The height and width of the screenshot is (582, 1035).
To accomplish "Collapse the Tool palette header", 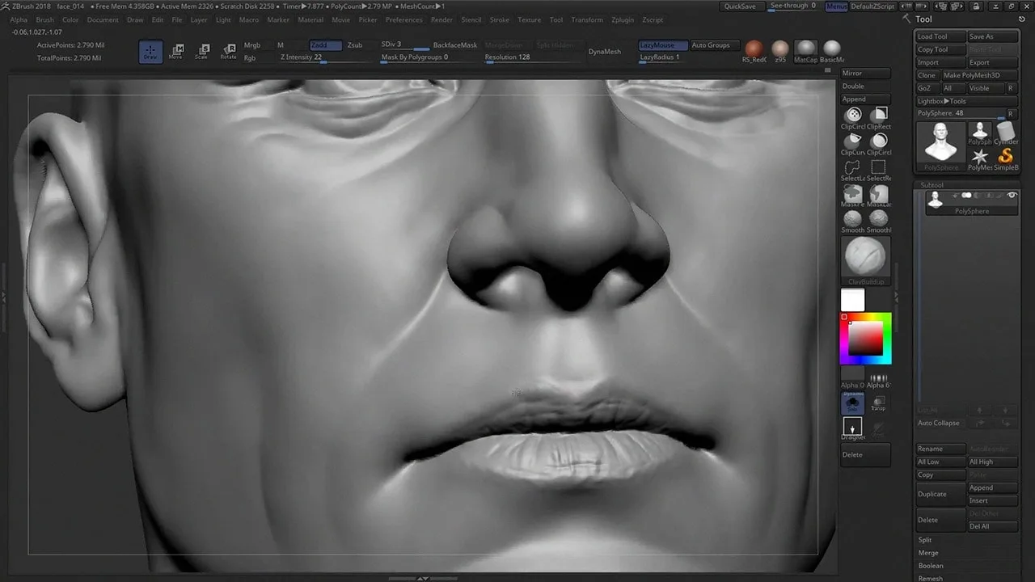I will click(924, 19).
